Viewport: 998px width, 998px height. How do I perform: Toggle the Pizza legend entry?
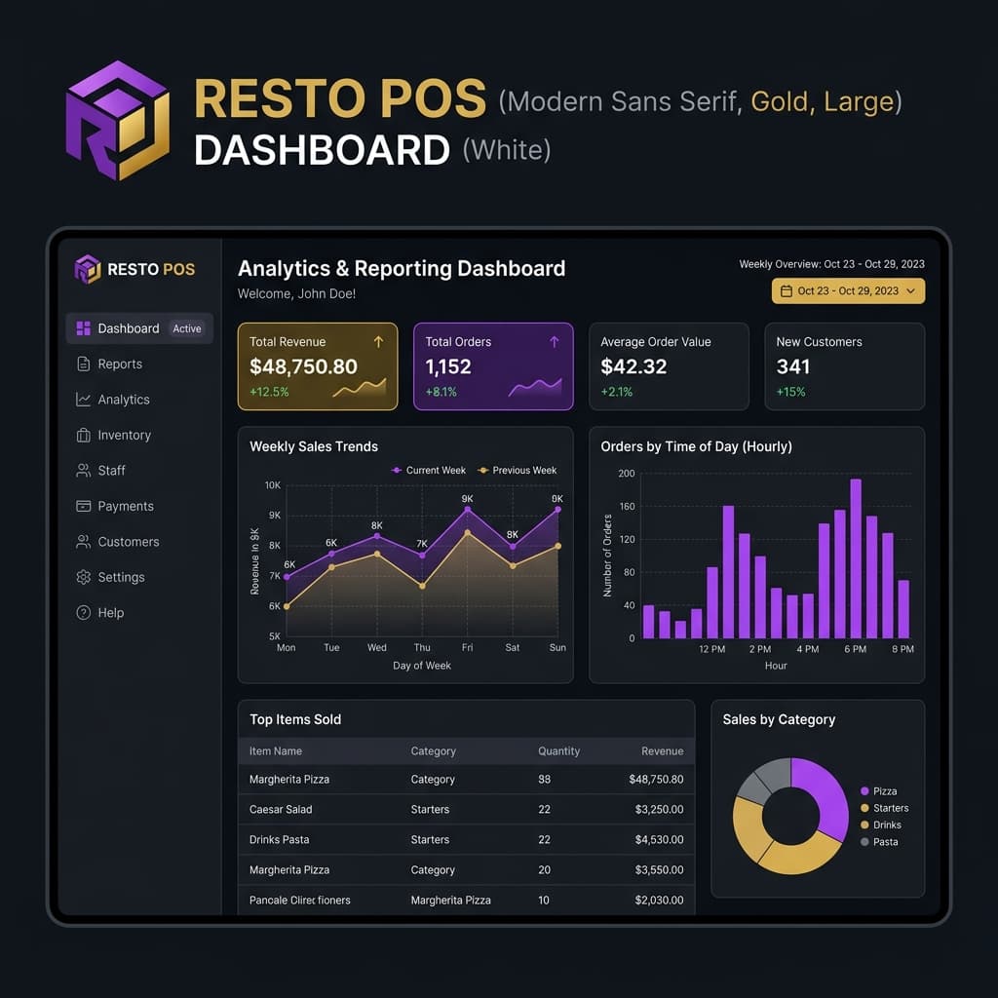pos(879,791)
